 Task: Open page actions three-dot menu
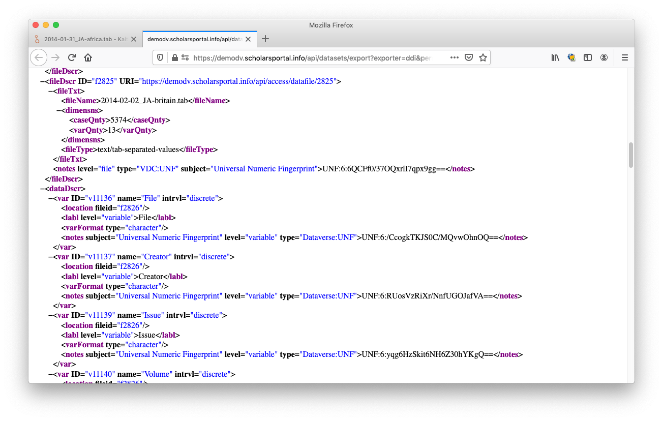coord(455,57)
